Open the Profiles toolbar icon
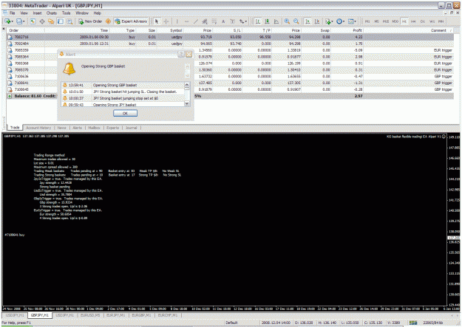This screenshot has height=327, width=462. coord(19,21)
